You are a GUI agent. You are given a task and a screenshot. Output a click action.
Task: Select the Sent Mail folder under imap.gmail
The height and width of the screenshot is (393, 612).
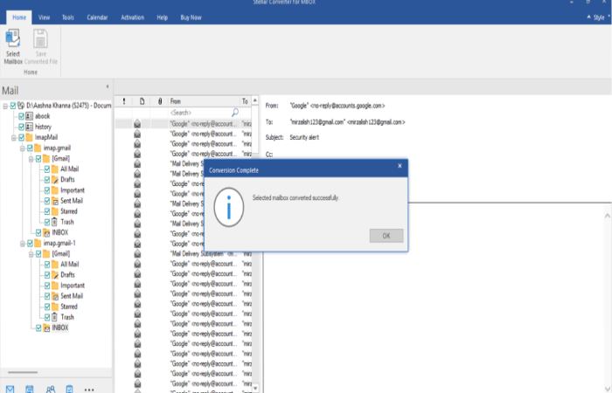coord(72,201)
